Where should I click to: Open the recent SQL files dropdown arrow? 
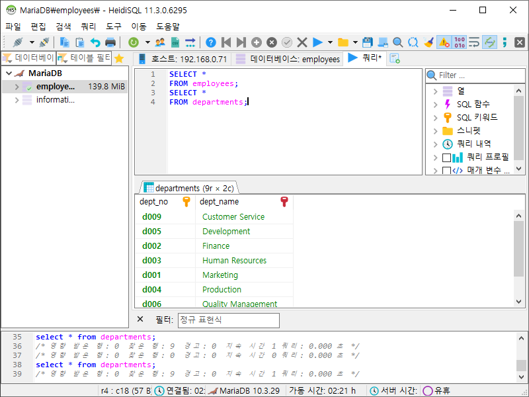coord(355,42)
